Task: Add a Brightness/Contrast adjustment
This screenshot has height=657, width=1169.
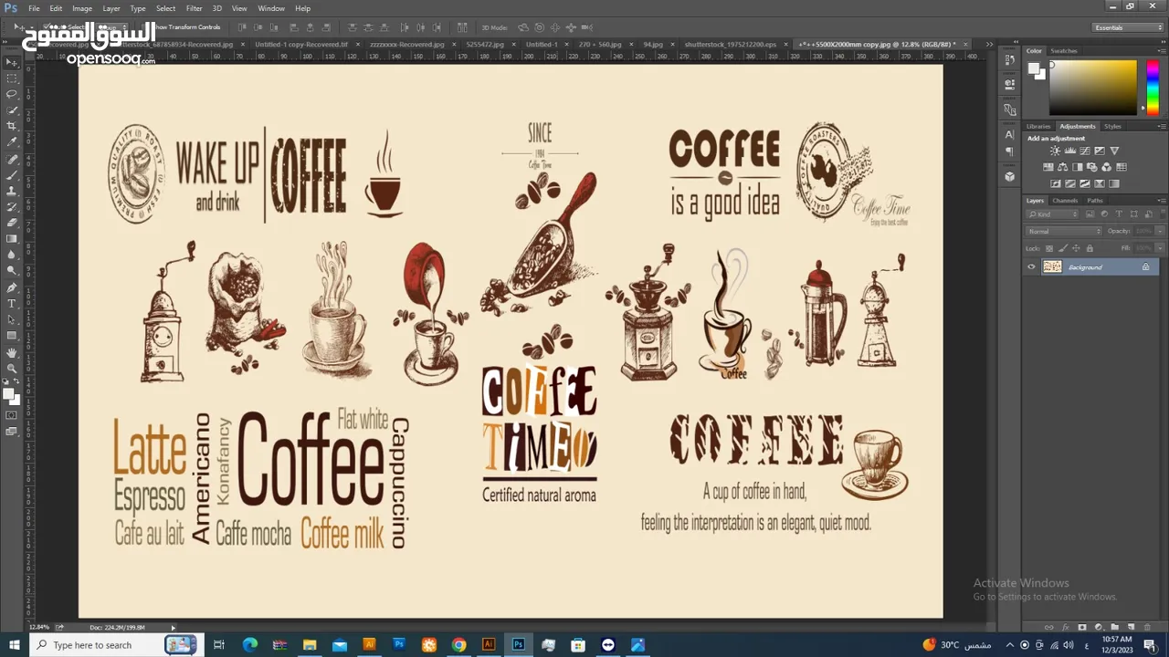Action: (x=1056, y=151)
